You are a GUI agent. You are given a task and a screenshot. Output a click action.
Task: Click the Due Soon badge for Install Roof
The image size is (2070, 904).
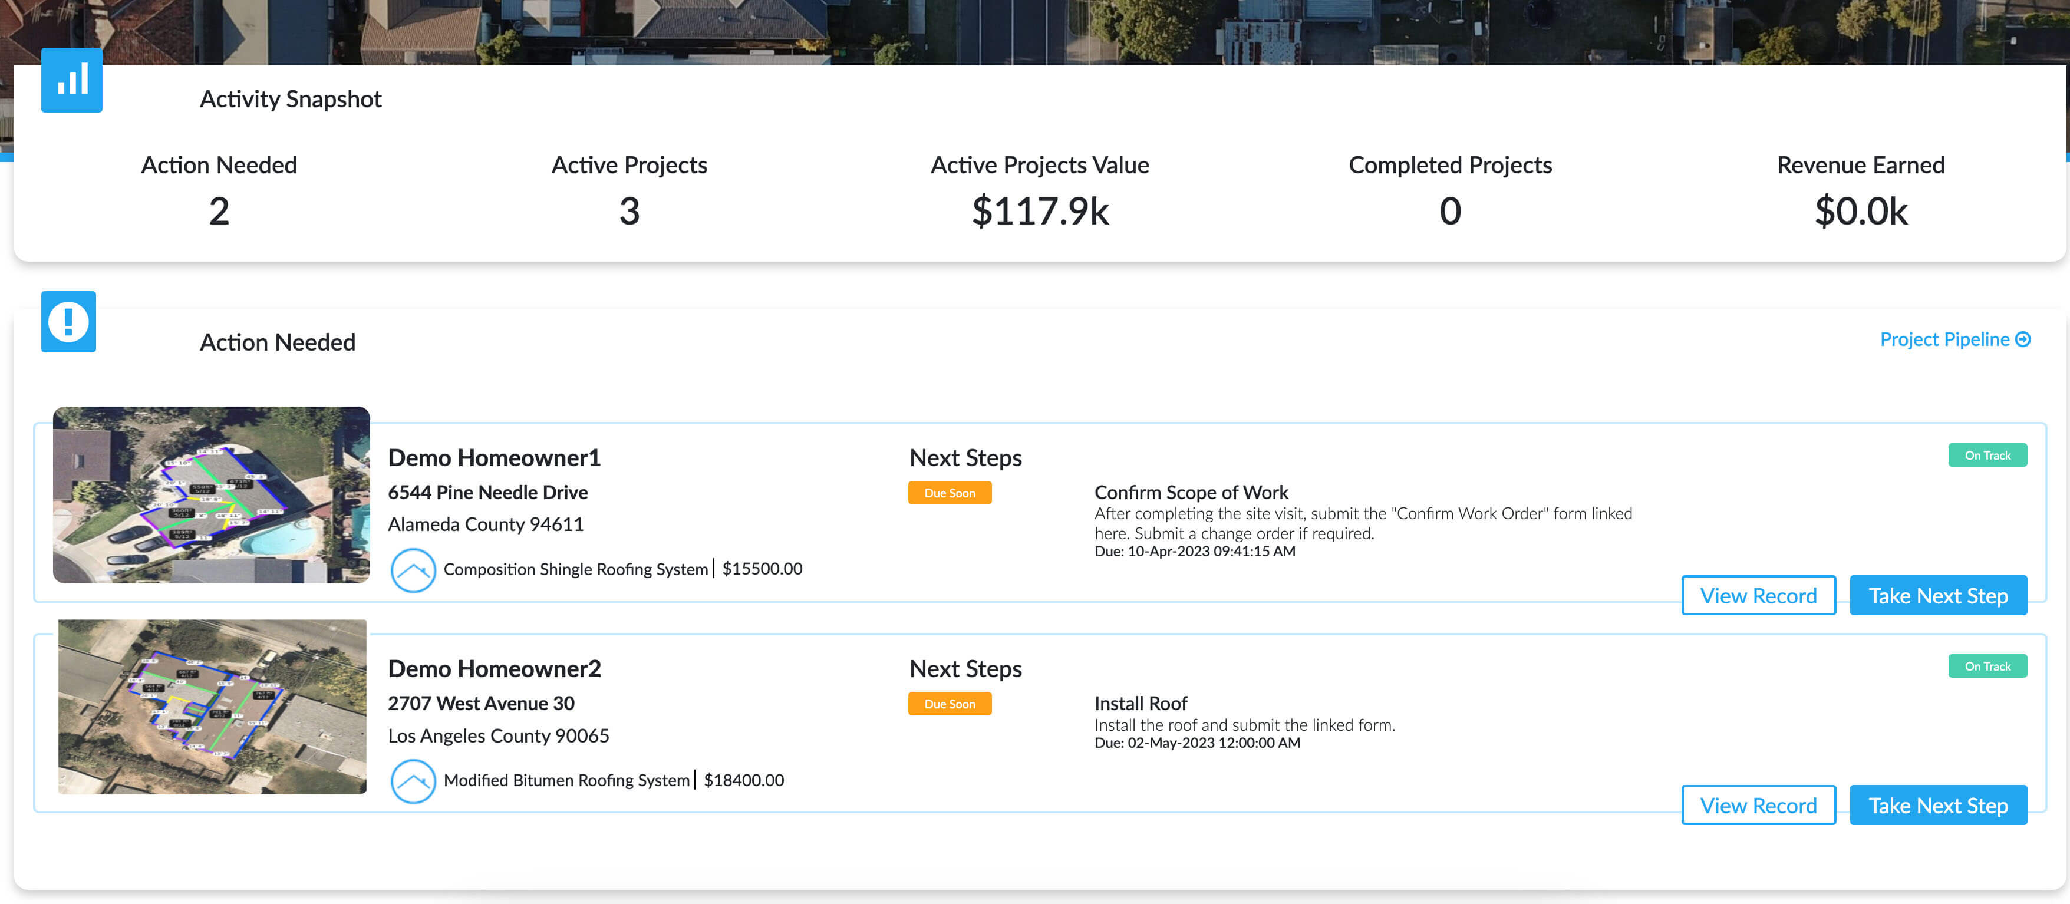point(950,704)
